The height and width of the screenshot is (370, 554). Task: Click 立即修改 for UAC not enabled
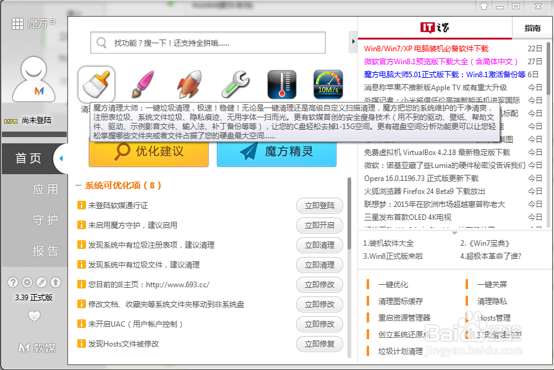(x=320, y=324)
